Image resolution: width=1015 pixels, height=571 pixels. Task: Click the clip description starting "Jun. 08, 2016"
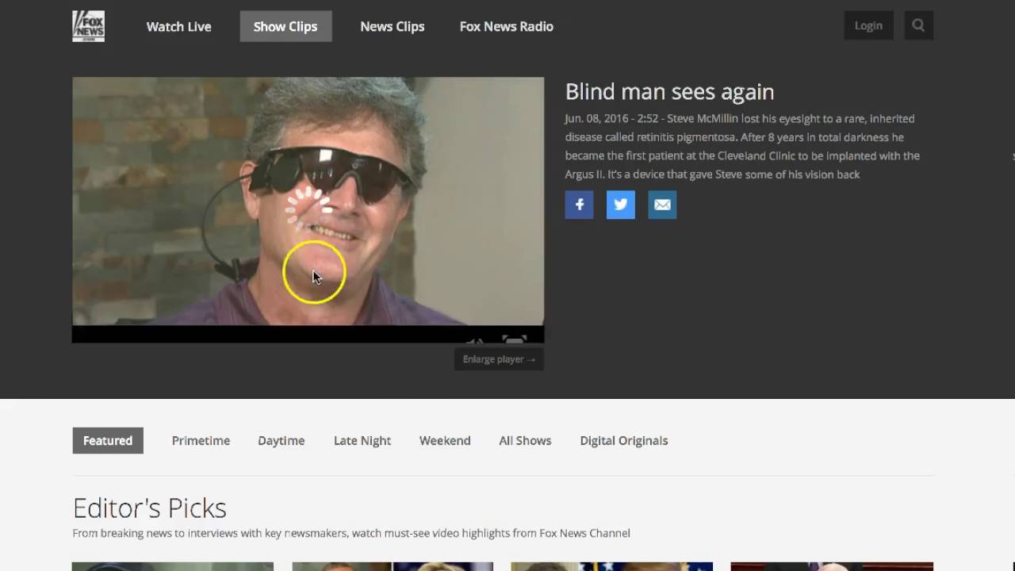pos(742,147)
